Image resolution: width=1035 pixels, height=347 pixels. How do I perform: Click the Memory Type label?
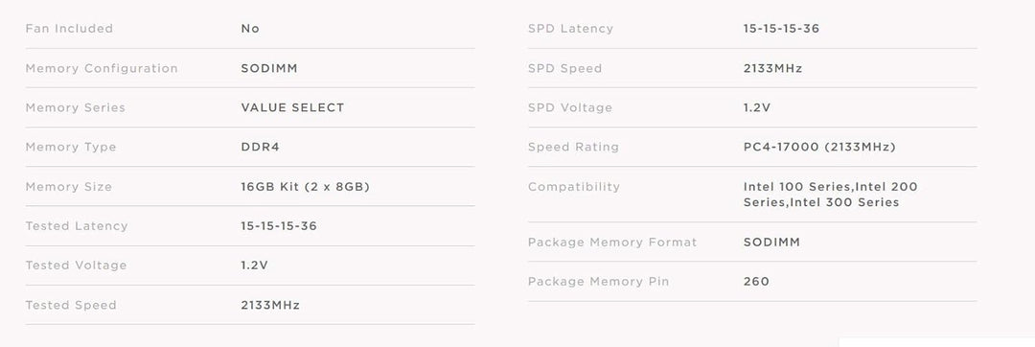(71, 147)
